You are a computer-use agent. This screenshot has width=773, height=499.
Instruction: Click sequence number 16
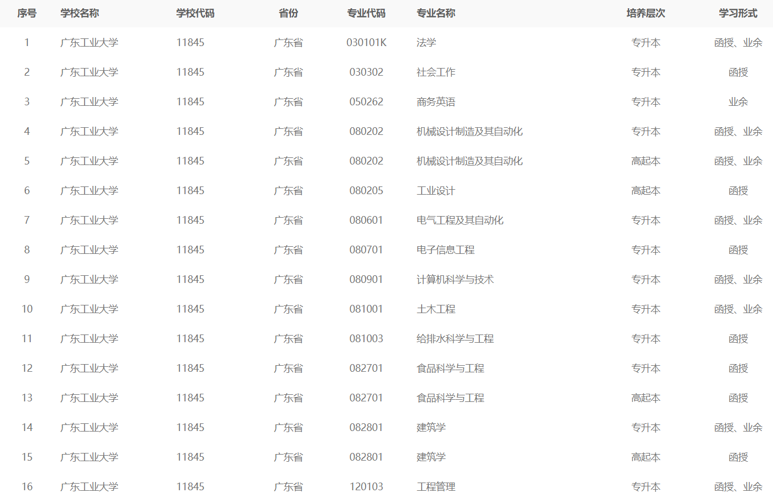pyautogui.click(x=27, y=487)
